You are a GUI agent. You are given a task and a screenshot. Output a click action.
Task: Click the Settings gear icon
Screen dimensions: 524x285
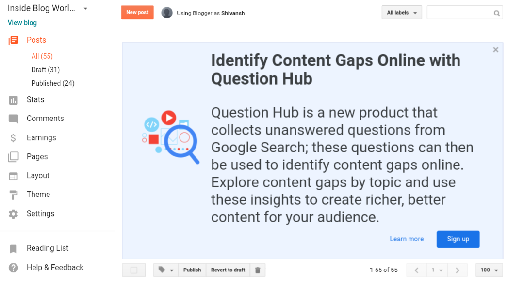pyautogui.click(x=14, y=214)
